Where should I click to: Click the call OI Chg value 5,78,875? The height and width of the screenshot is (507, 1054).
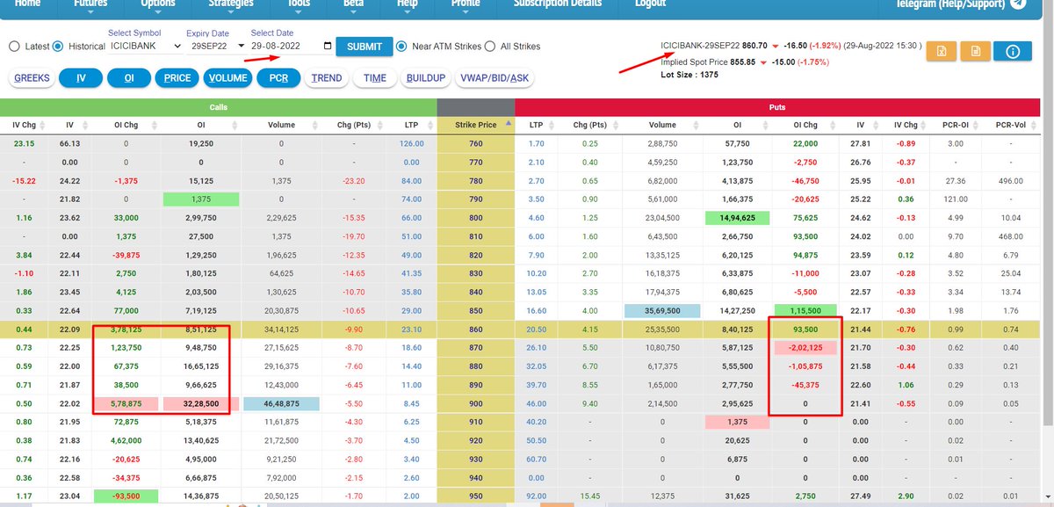pos(126,403)
